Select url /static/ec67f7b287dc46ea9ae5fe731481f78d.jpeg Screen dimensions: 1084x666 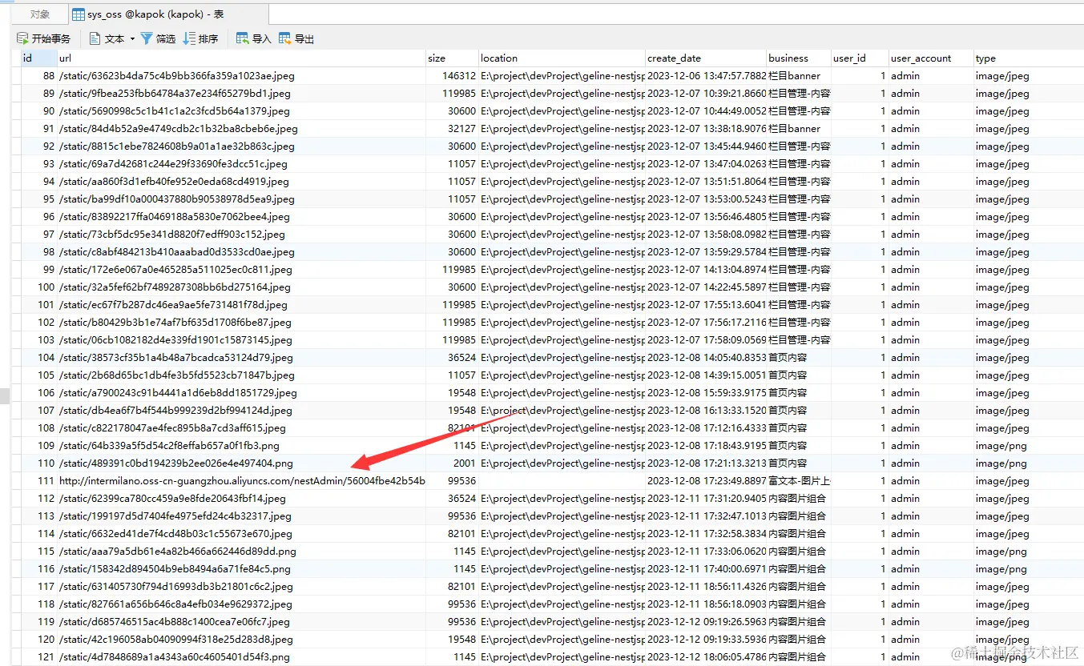click(241, 305)
